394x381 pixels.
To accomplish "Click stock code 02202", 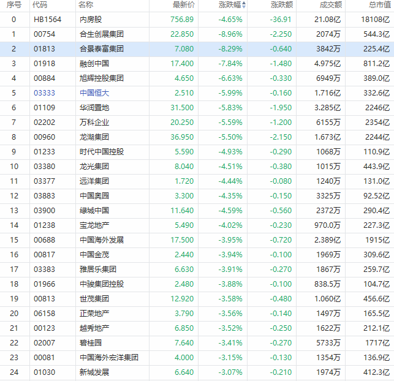I will point(44,123).
